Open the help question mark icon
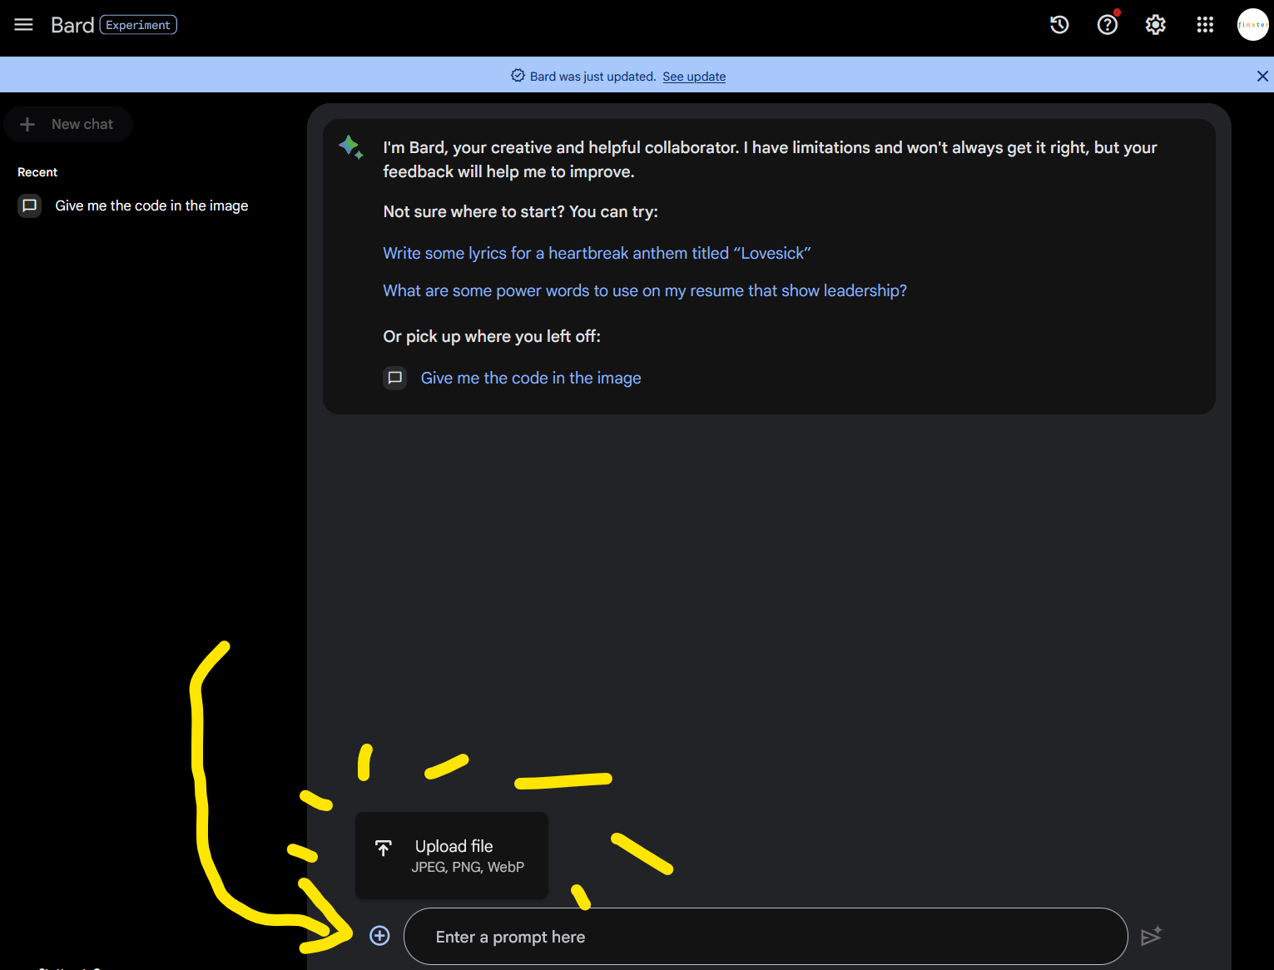The image size is (1274, 970). point(1108,25)
